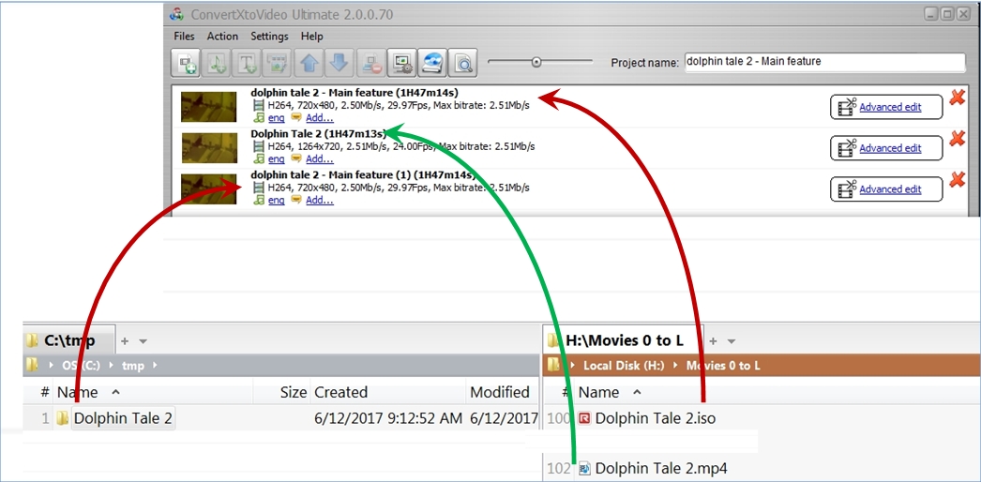Click eng audio link of first Main feature
This screenshot has height=482, width=981.
coord(276,118)
